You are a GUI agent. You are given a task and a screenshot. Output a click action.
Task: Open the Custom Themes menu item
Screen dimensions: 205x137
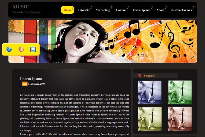(x=181, y=10)
